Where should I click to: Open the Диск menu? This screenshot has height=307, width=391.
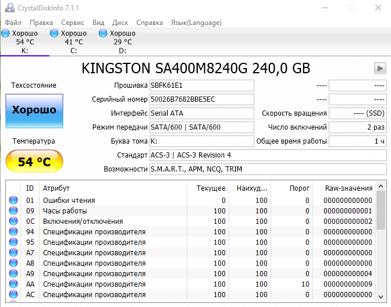(120, 23)
